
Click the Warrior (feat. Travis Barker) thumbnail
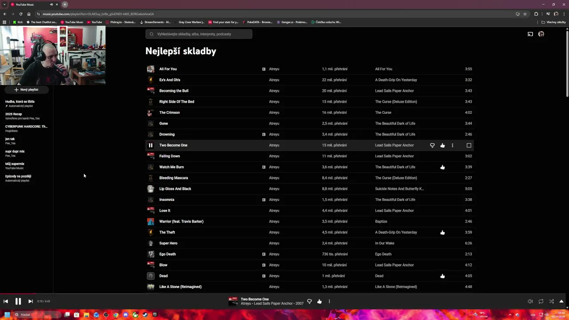[x=151, y=221]
